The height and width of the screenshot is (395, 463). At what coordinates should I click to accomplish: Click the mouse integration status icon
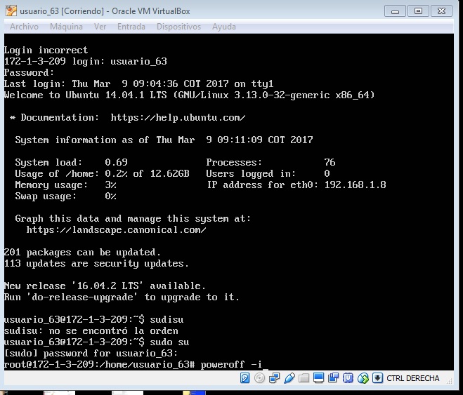tap(363, 378)
